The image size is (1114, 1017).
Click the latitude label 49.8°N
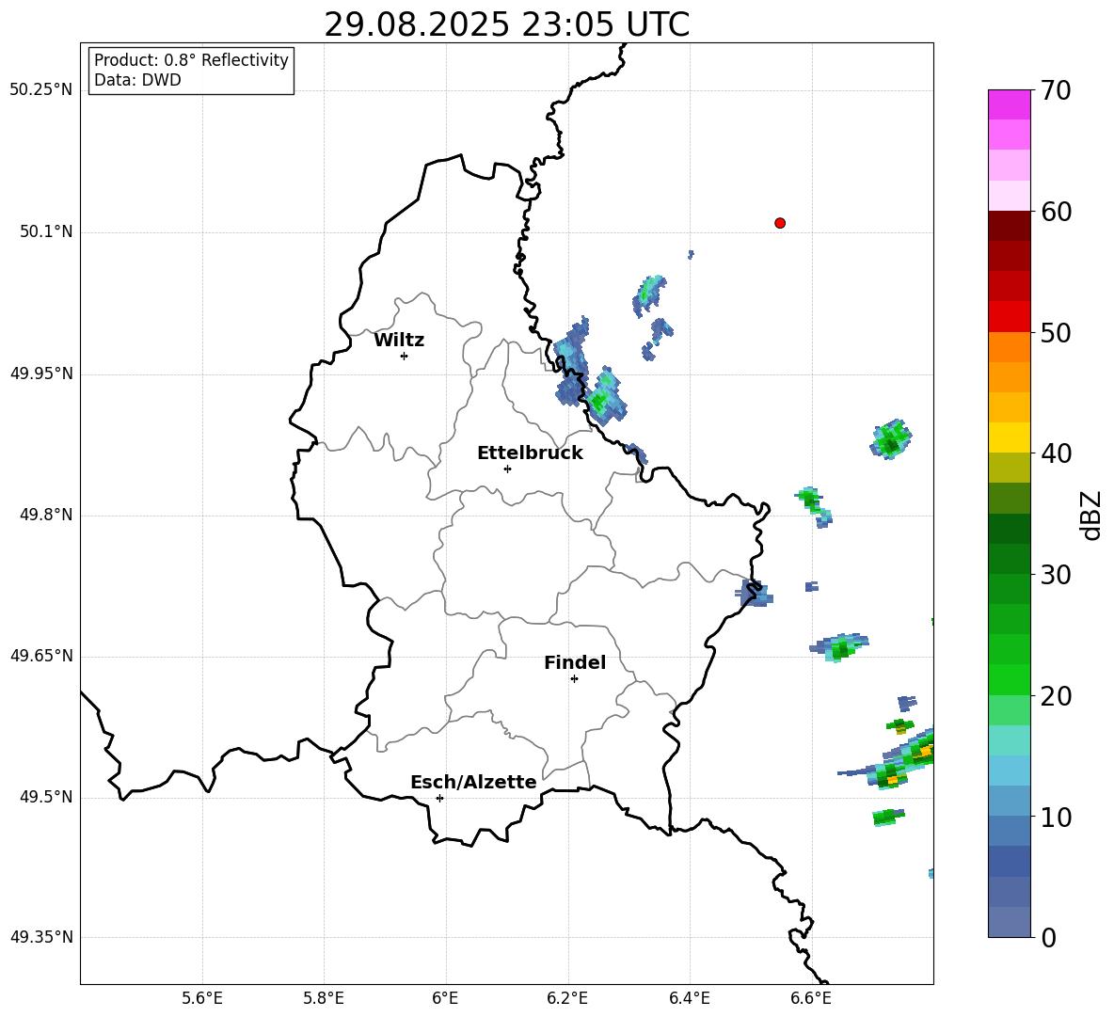pos(47,515)
